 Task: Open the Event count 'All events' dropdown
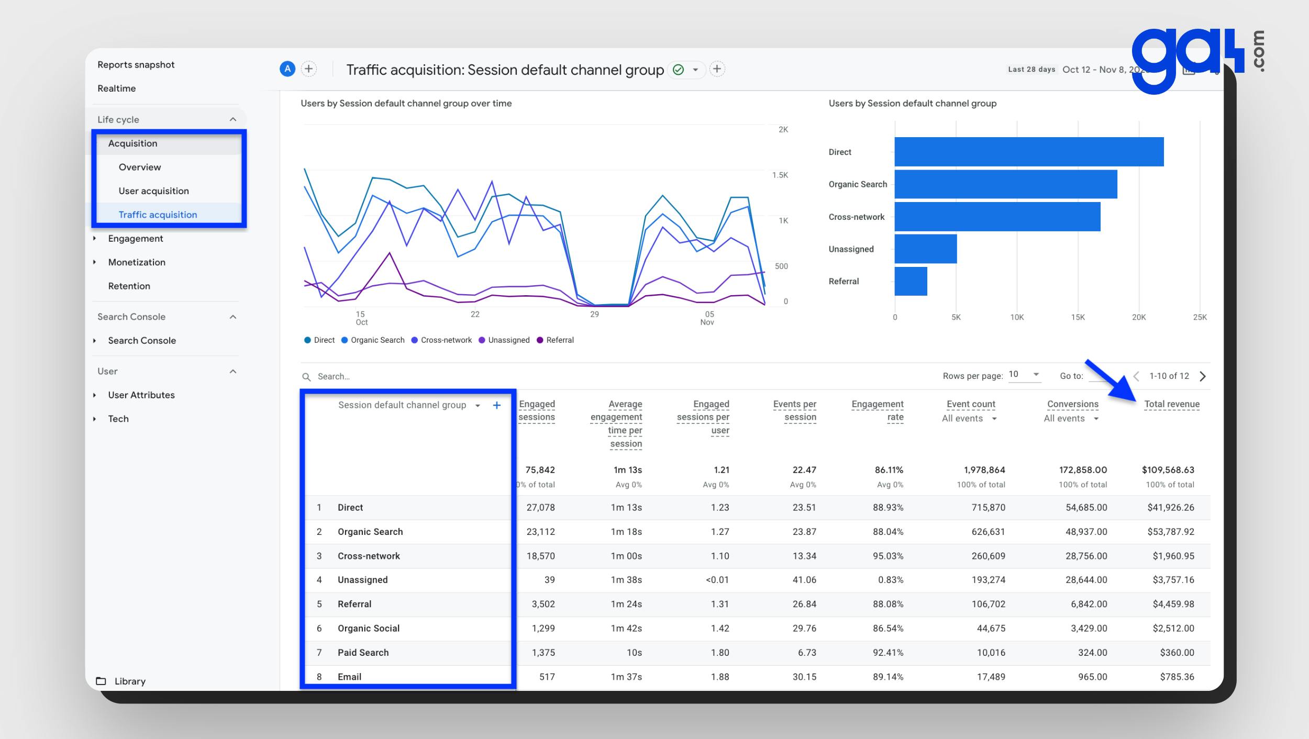(x=969, y=418)
